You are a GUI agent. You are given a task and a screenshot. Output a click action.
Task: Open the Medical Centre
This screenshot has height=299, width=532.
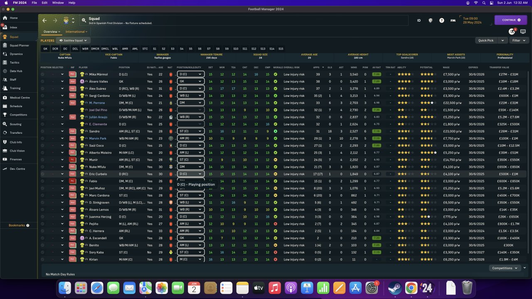(20, 98)
